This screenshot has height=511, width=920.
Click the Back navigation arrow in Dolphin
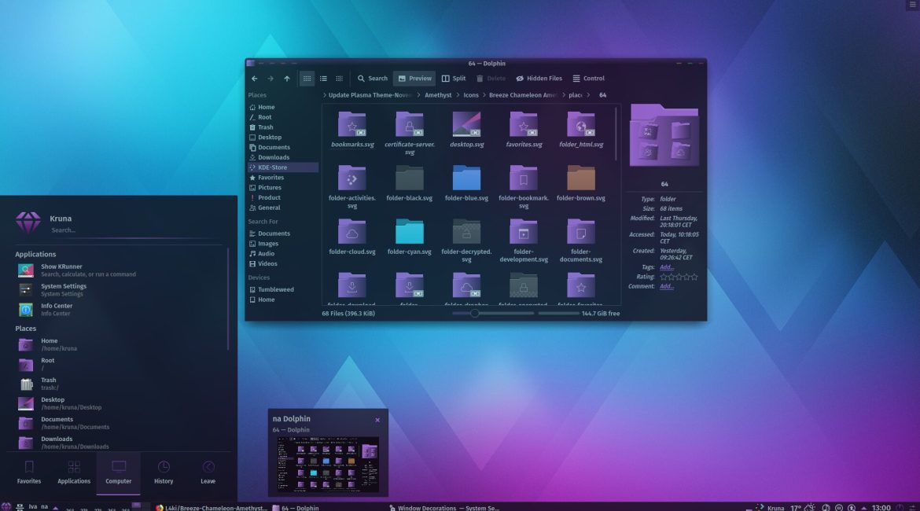(x=254, y=79)
